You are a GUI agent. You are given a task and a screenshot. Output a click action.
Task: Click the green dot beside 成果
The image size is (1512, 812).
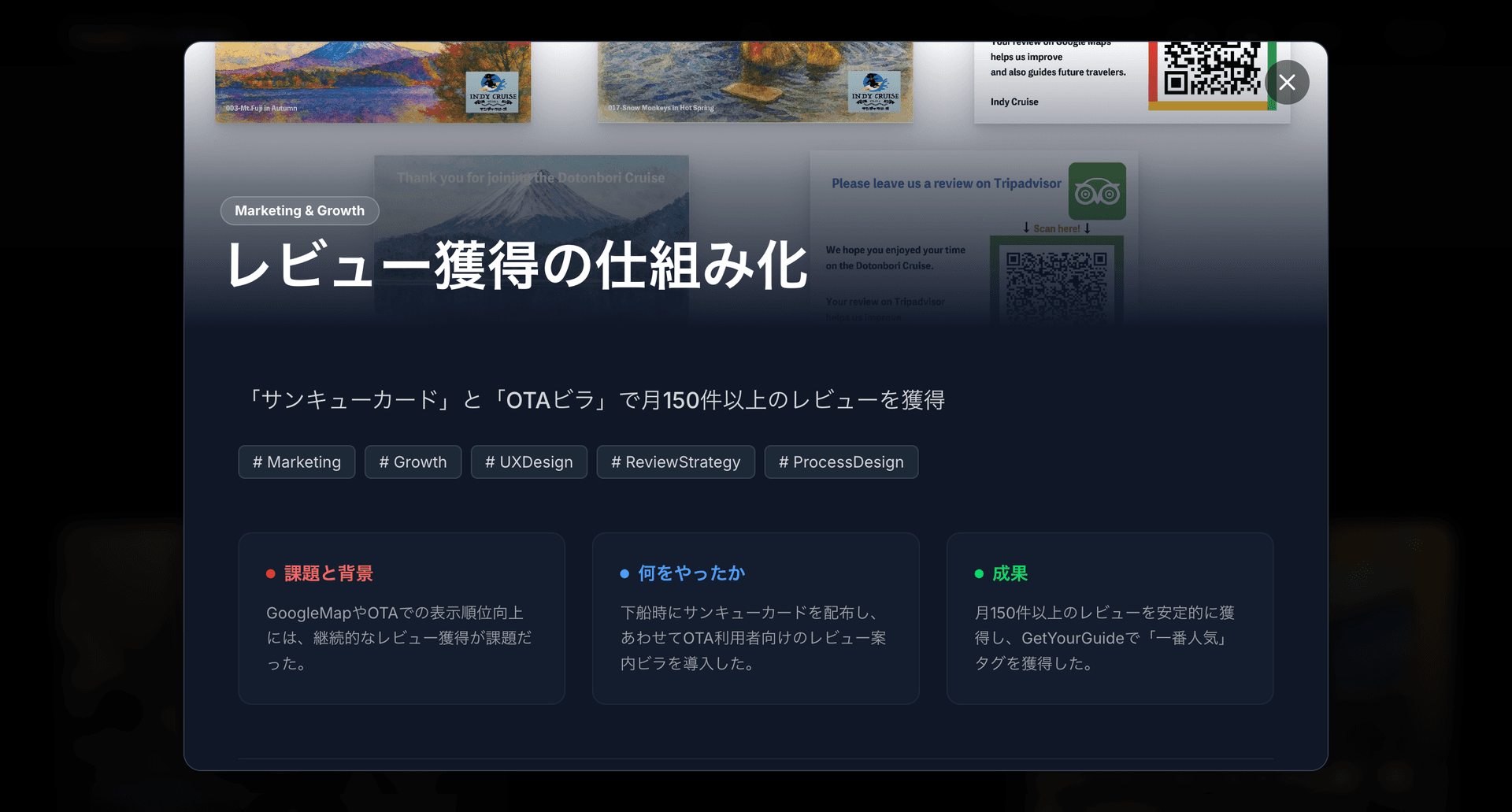979,574
